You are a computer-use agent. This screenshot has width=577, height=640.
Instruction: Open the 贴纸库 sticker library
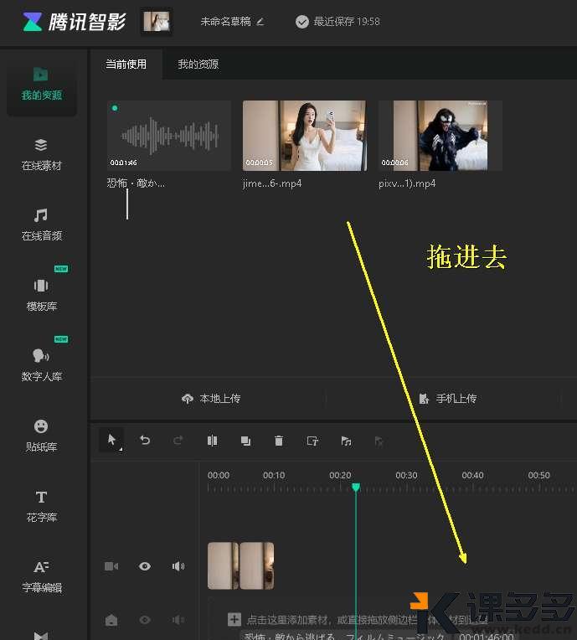click(x=41, y=435)
